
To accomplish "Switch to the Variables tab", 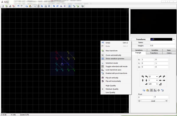I will [155, 50].
